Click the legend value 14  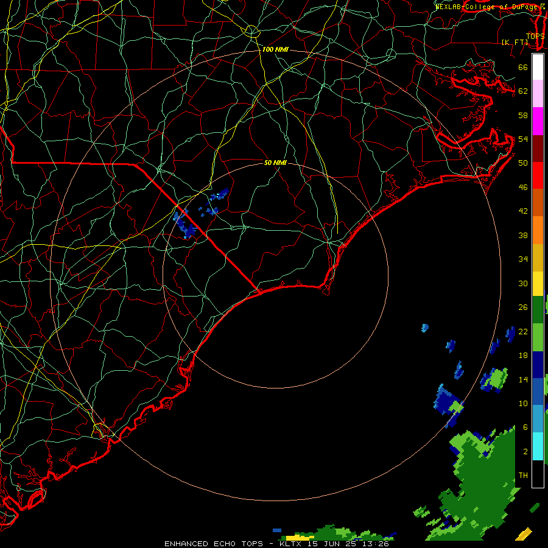click(523, 379)
